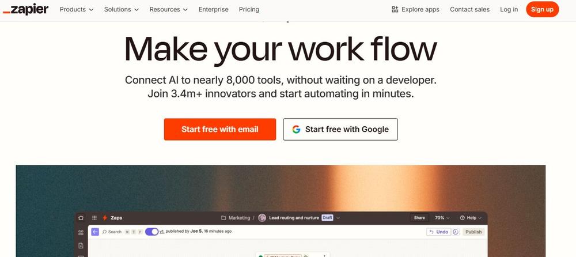Toggle the Zap on/off switch
Screen dimensions: 576x257
click(x=152, y=232)
